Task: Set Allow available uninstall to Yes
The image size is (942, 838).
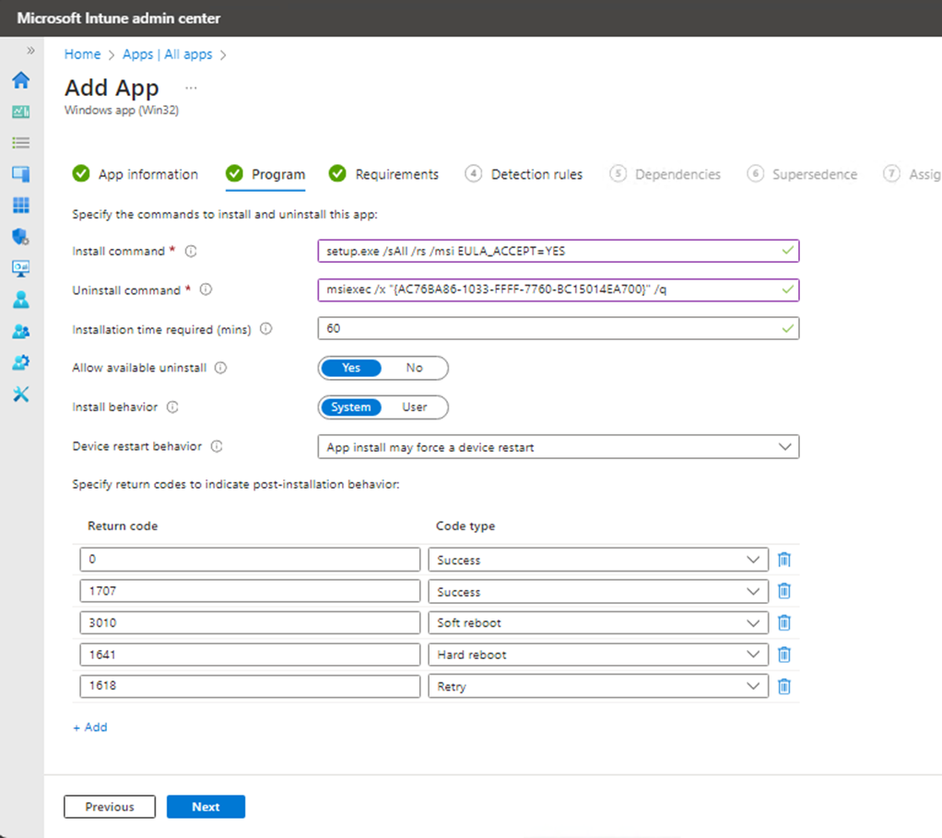Action: (351, 368)
